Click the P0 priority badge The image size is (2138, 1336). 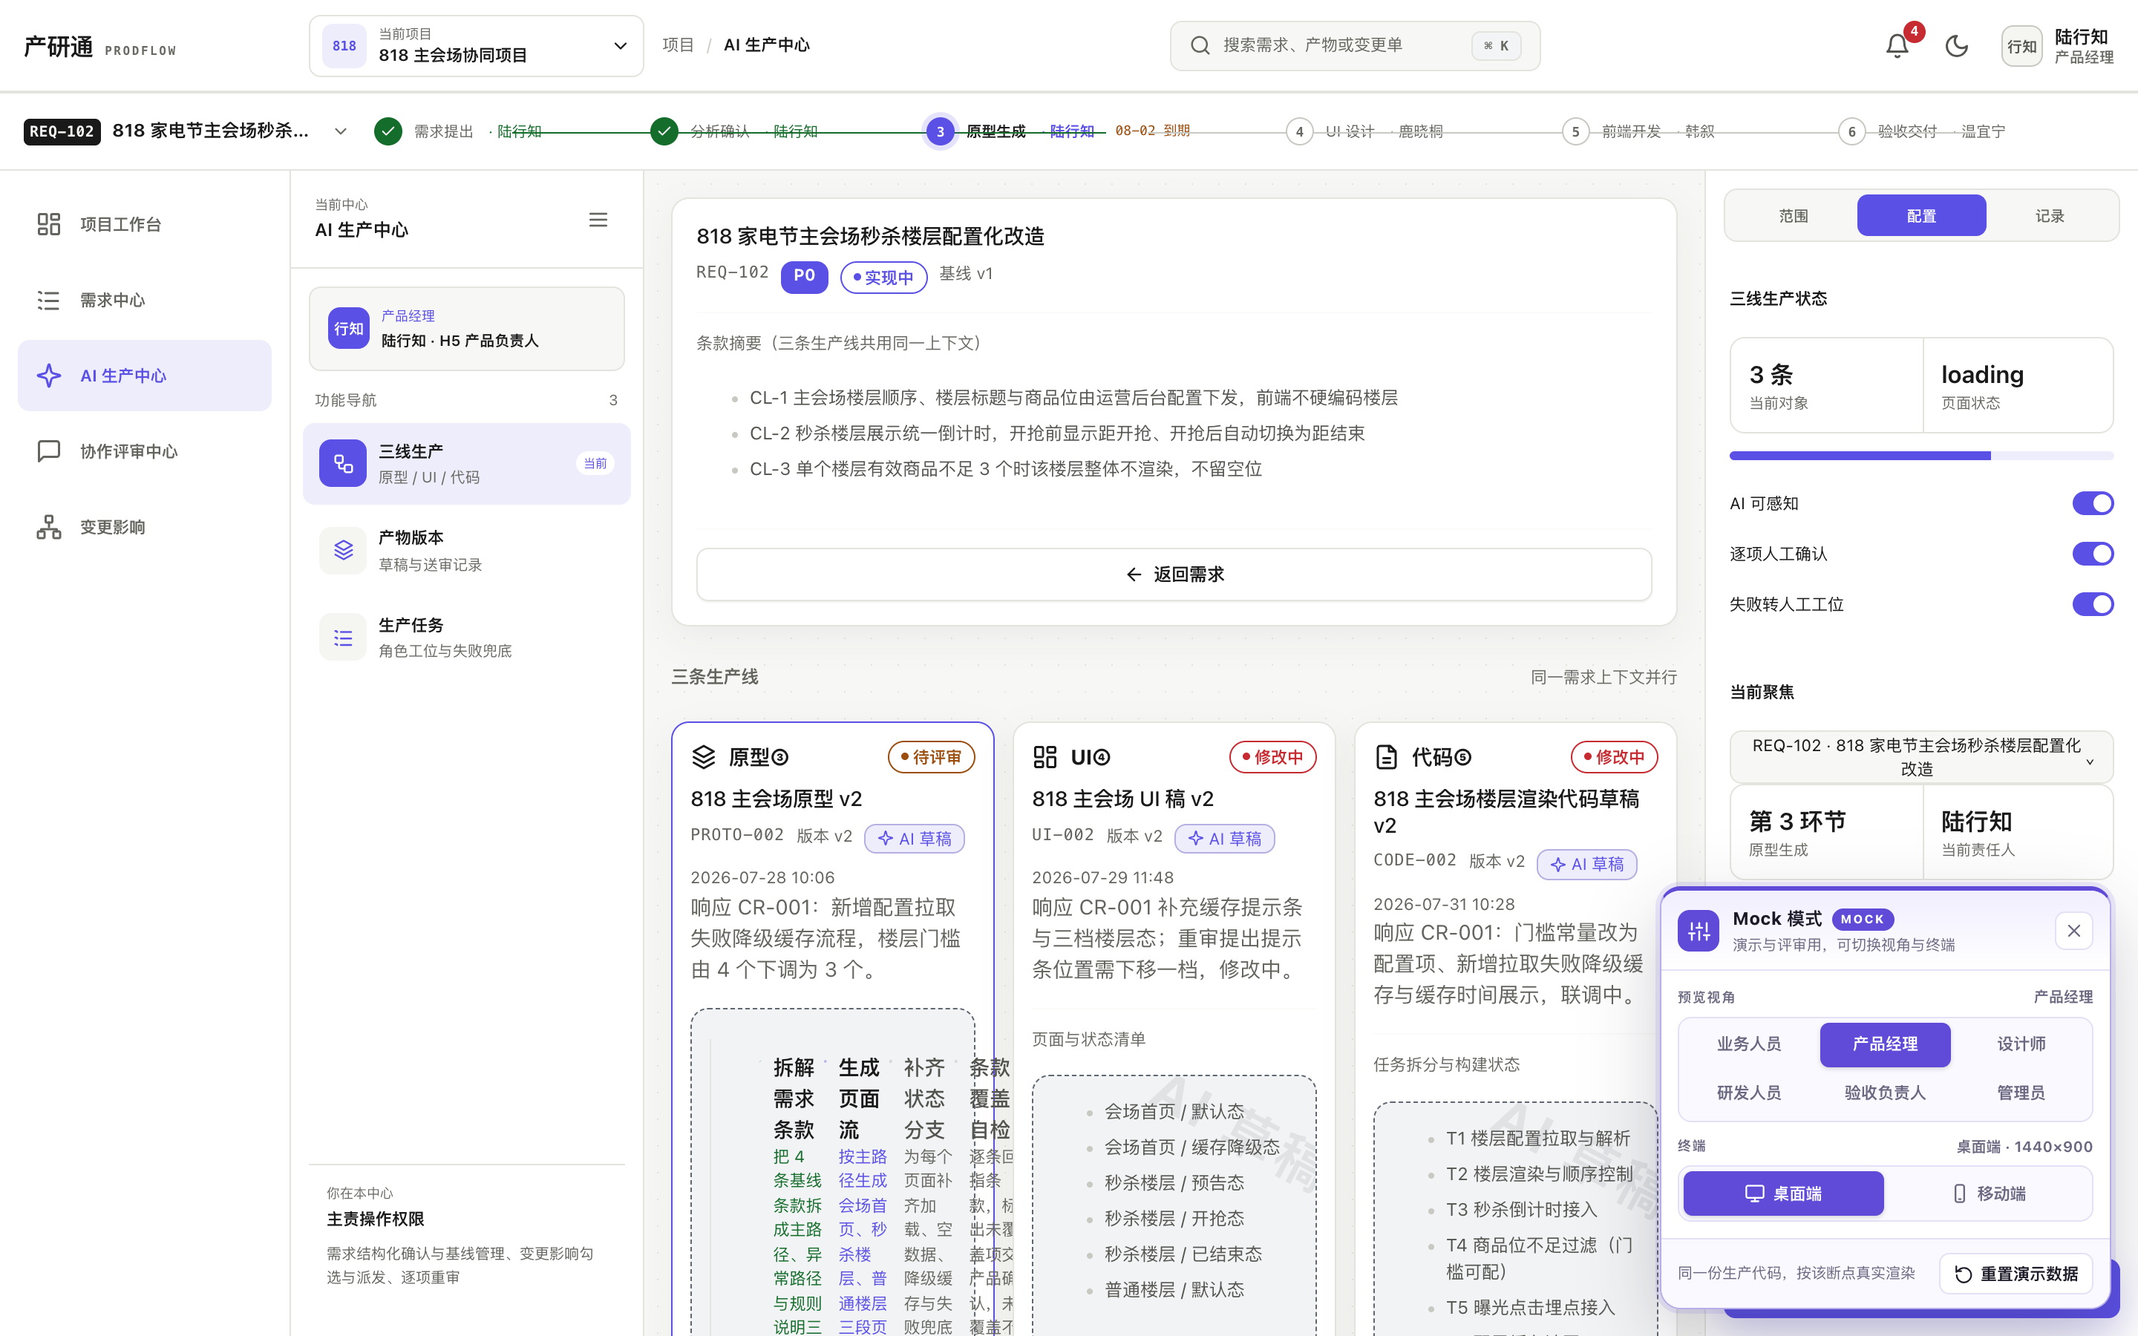(804, 277)
